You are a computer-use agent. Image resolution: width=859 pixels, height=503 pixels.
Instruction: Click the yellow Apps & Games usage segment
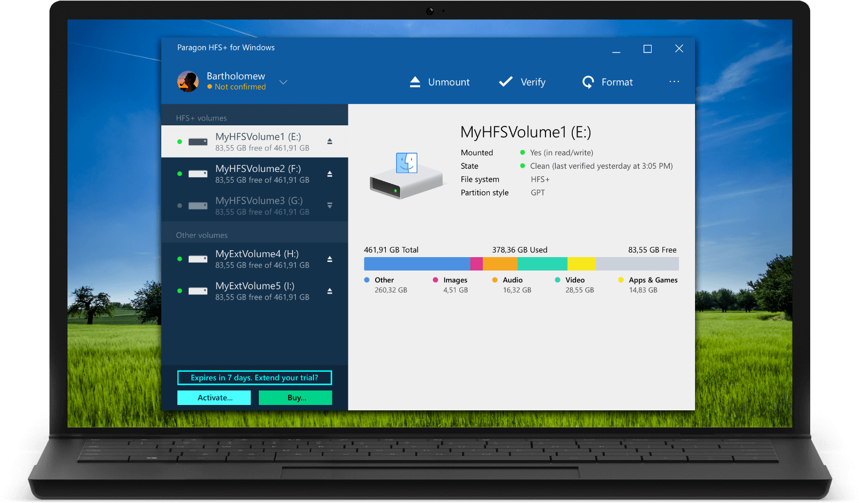[581, 264]
